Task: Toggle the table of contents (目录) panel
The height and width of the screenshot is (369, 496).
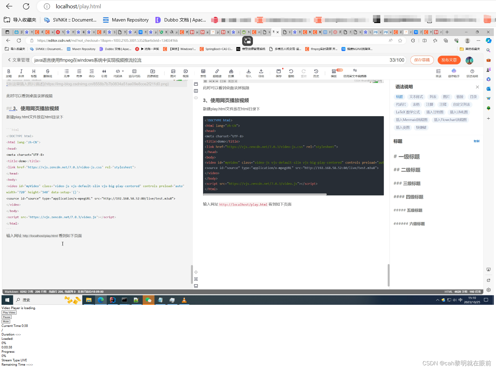Action: [438, 73]
